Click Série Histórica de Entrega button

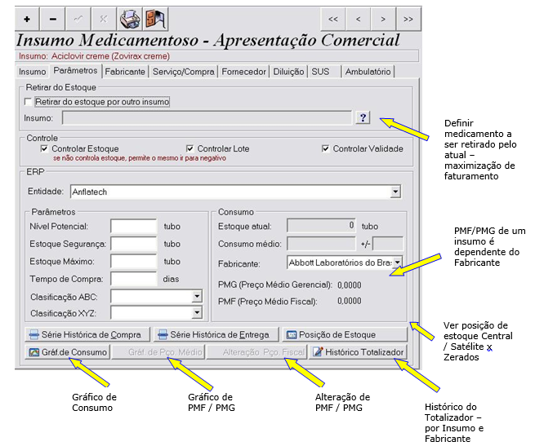[x=216, y=334]
